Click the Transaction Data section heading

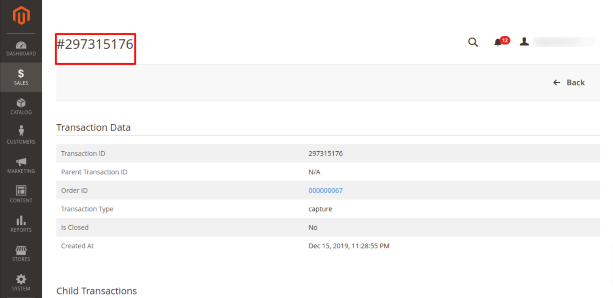pos(93,127)
